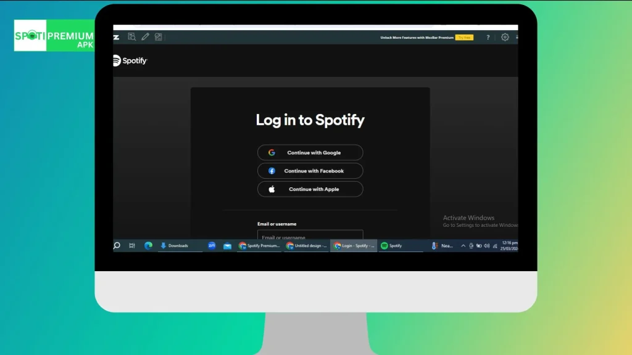Open Mail app from taskbar

pos(227,245)
